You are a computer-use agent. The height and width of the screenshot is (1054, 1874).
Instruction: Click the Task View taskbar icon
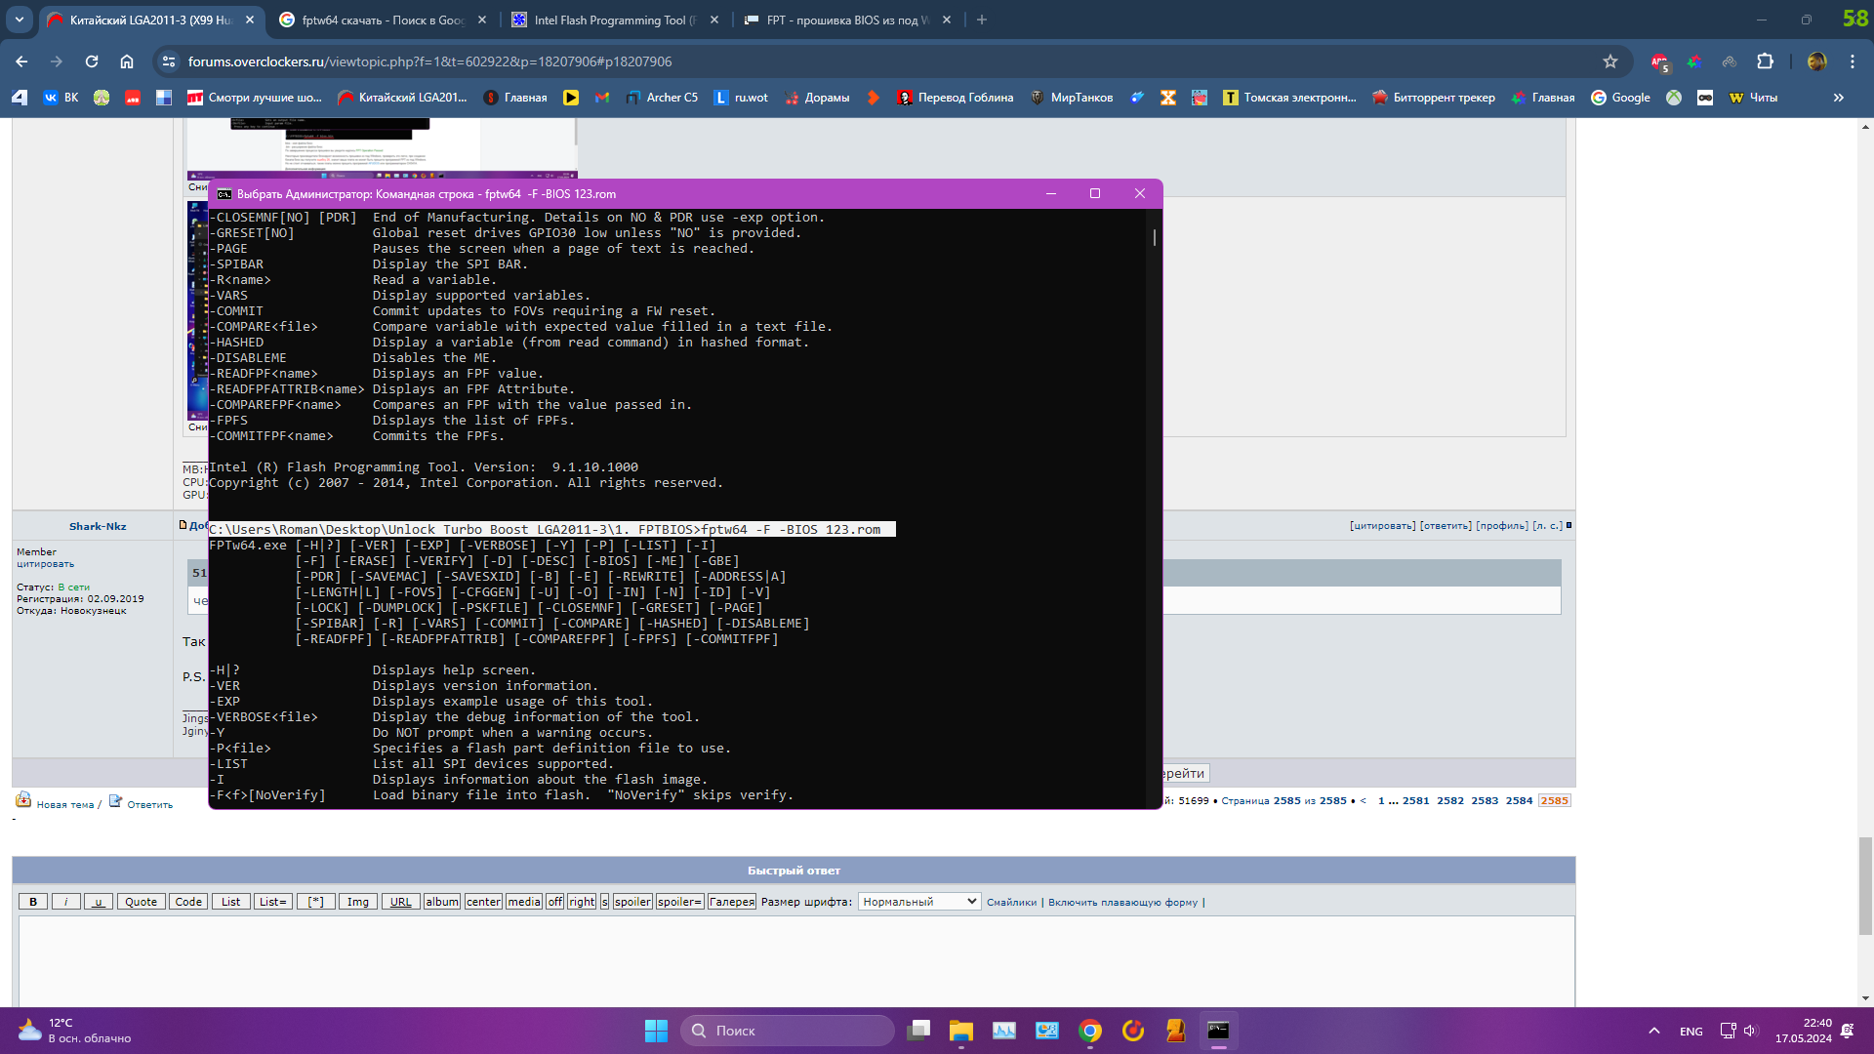coord(917,1031)
